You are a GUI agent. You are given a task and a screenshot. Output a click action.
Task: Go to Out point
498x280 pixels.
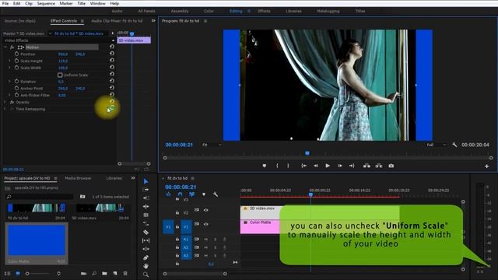tap(352, 166)
